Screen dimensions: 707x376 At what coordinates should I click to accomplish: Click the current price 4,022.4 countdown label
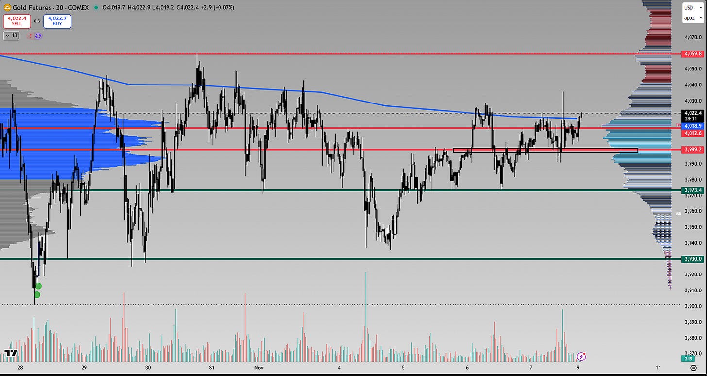click(692, 116)
